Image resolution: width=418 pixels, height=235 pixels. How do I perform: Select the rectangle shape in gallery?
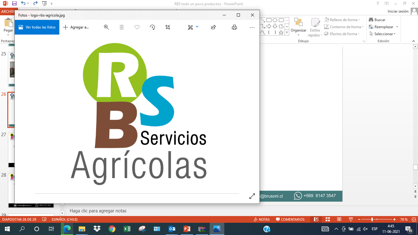coord(269,20)
